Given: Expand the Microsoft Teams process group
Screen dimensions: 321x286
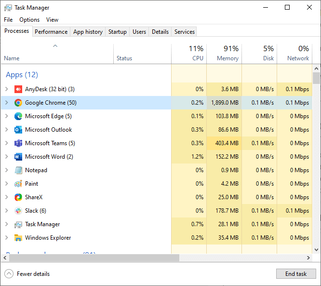Looking at the screenshot, I should click(x=7, y=143).
